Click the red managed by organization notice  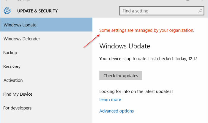click(146, 30)
